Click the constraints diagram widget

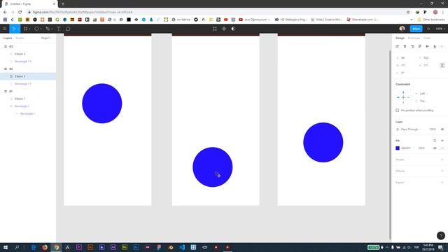pos(403,97)
